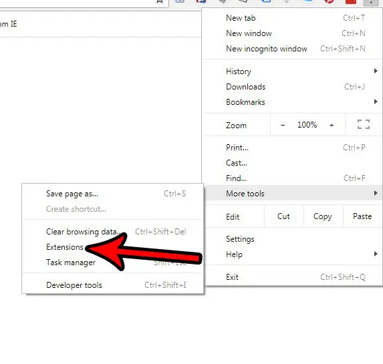
Task: Expand the History submenu
Action: pyautogui.click(x=292, y=71)
